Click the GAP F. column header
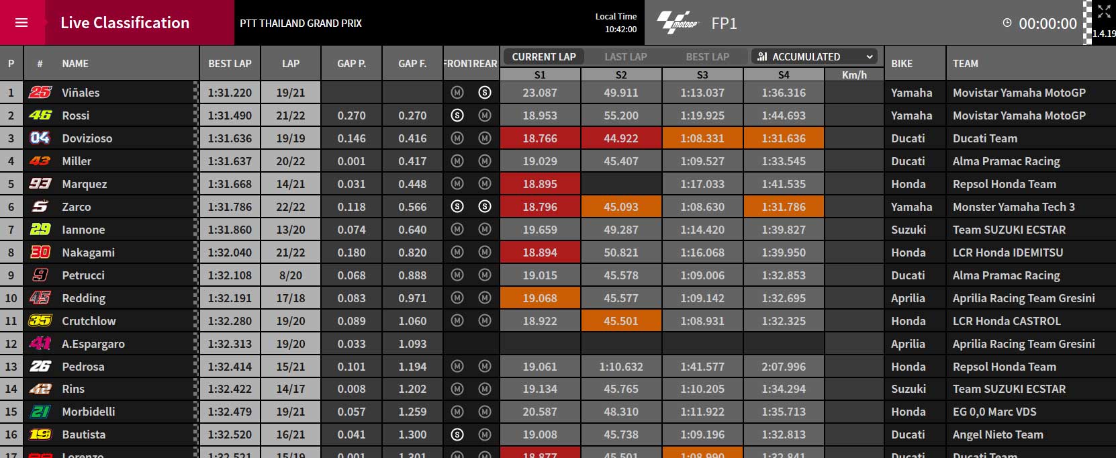1116x458 pixels. coord(412,64)
